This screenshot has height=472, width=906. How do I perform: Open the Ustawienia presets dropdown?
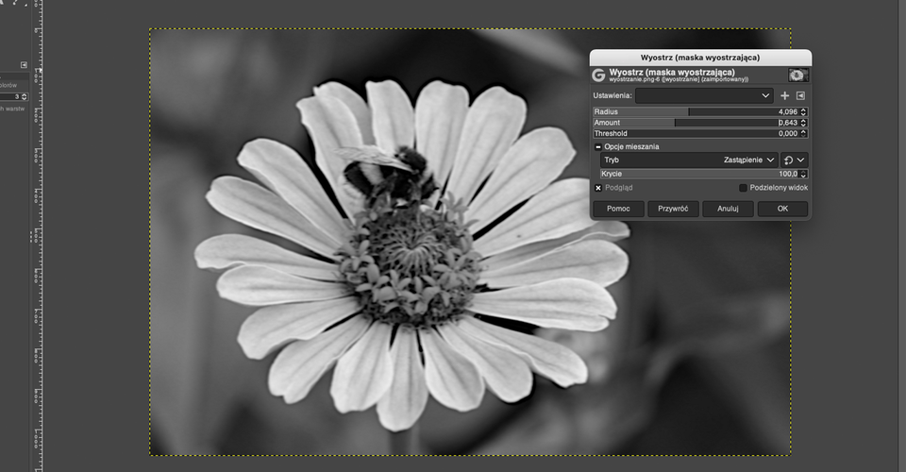704,96
